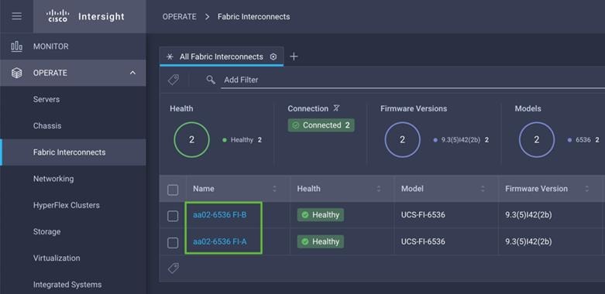Click the Firmware Version column header

536,189
